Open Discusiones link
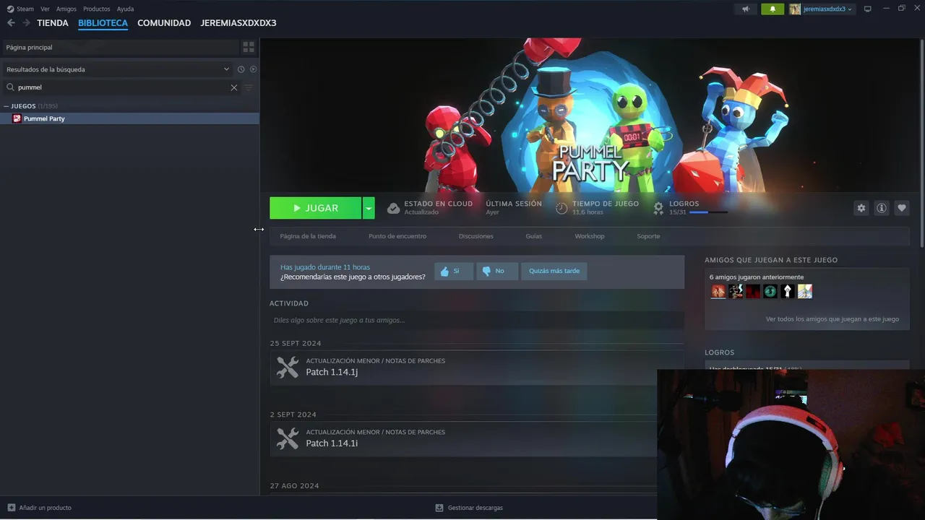 [476, 236]
